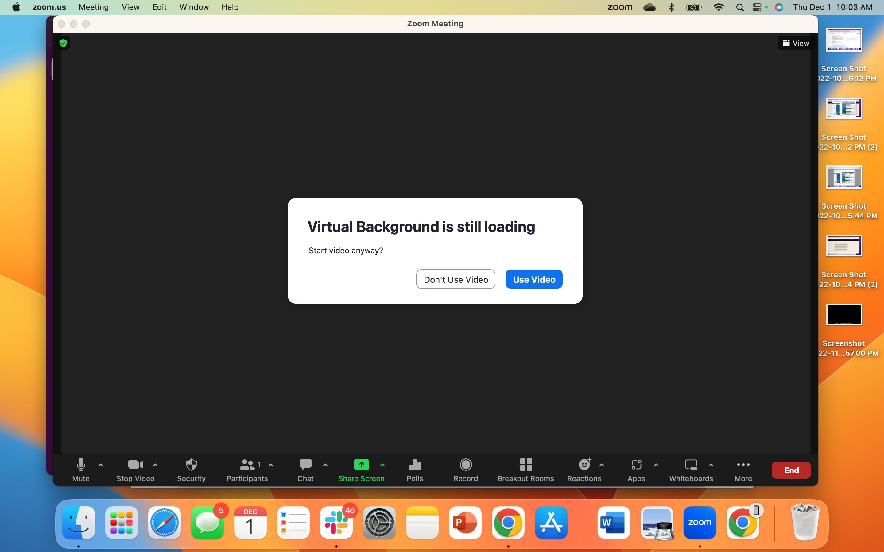Open the Apps panel
The width and height of the screenshot is (884, 552).
pos(636,465)
